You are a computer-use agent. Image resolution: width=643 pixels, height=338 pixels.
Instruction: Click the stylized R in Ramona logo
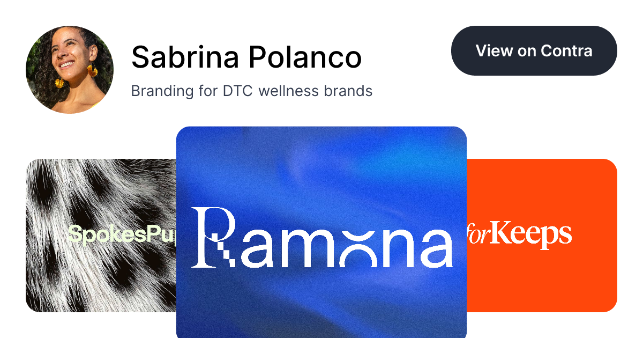(213, 238)
